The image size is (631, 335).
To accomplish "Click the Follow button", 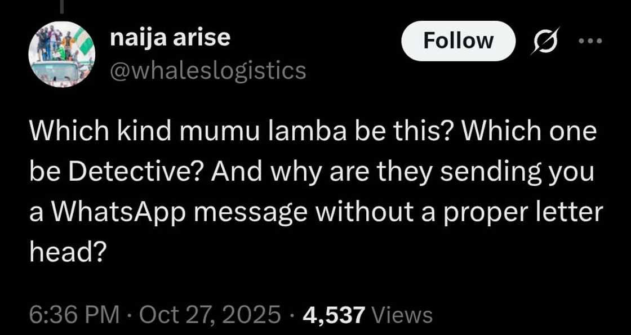I will pos(459,41).
